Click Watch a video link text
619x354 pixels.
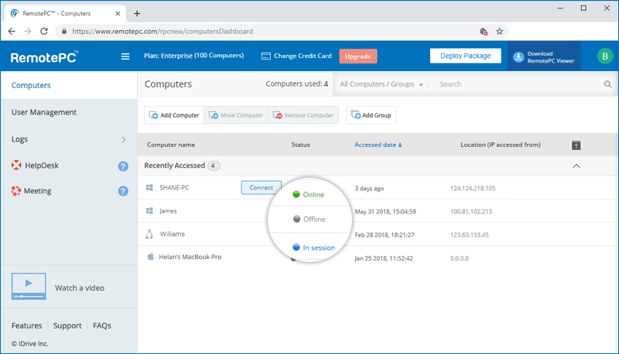[80, 288]
